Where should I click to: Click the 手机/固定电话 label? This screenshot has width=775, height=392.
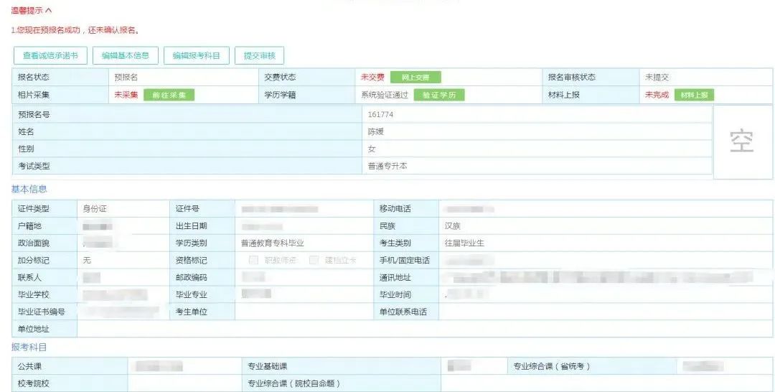click(x=404, y=260)
